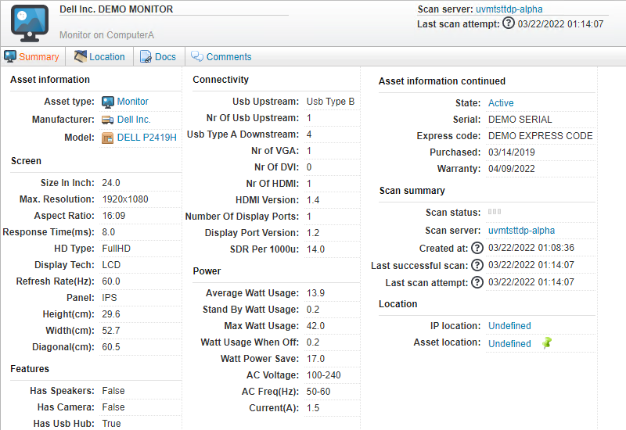Select the Summary tab
This screenshot has width=626, height=430.
[32, 57]
